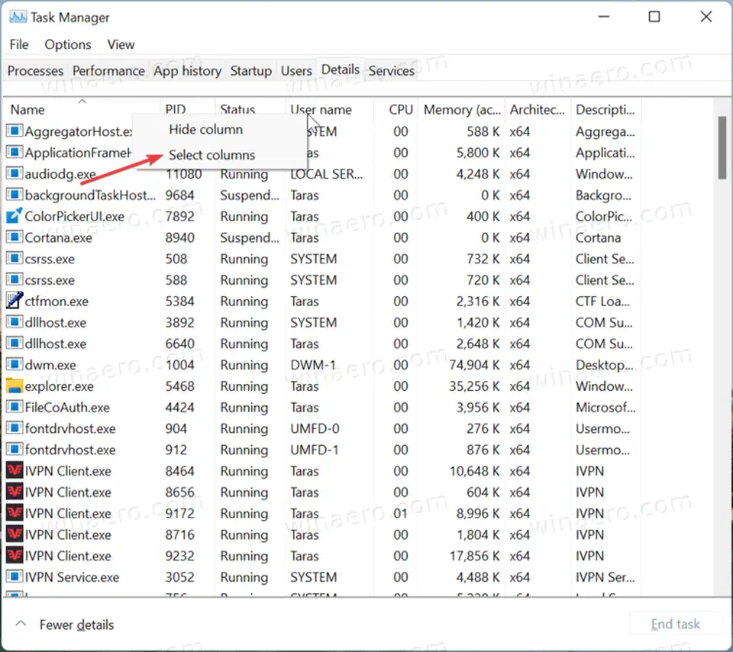
Task: Click the UMFD-0 user name cell
Action: [315, 428]
